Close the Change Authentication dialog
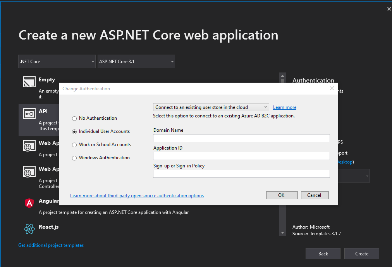This screenshot has height=267, width=392. [332, 88]
